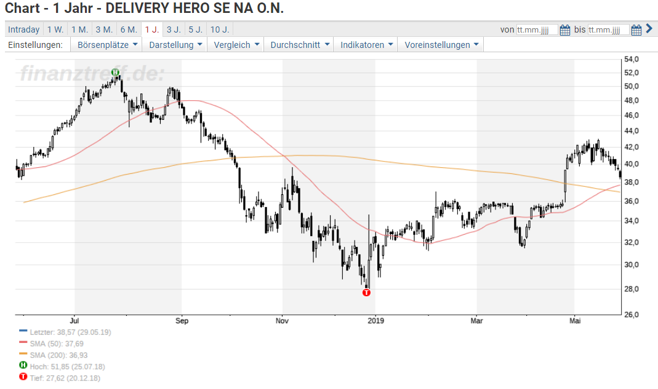Screen dimensions: 658x389
Task: Open the Börsenplätze dropdown
Action: pos(107,45)
